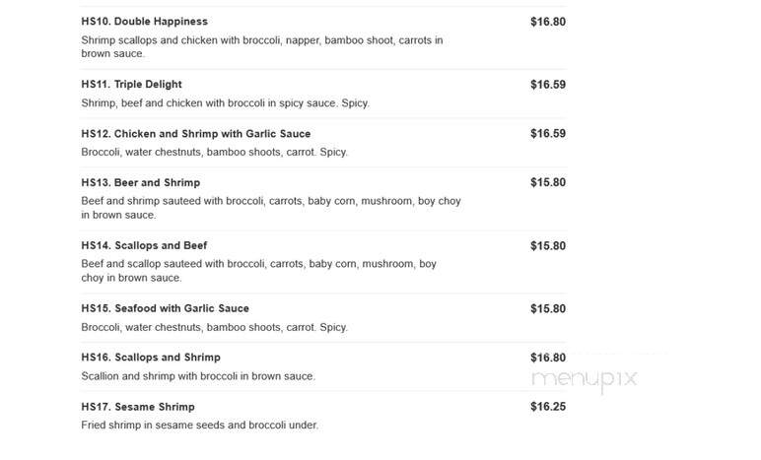The image size is (761, 460).
Task: Open the HS11. Triple Delight item
Action: coord(131,85)
